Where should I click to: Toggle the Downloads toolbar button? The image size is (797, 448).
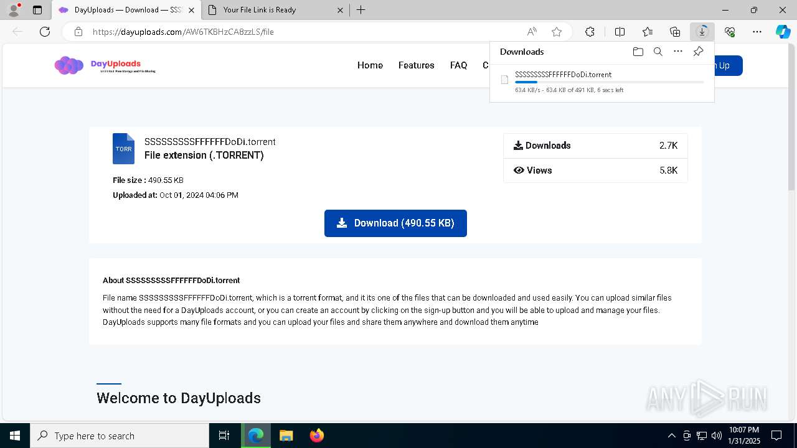coord(702,32)
